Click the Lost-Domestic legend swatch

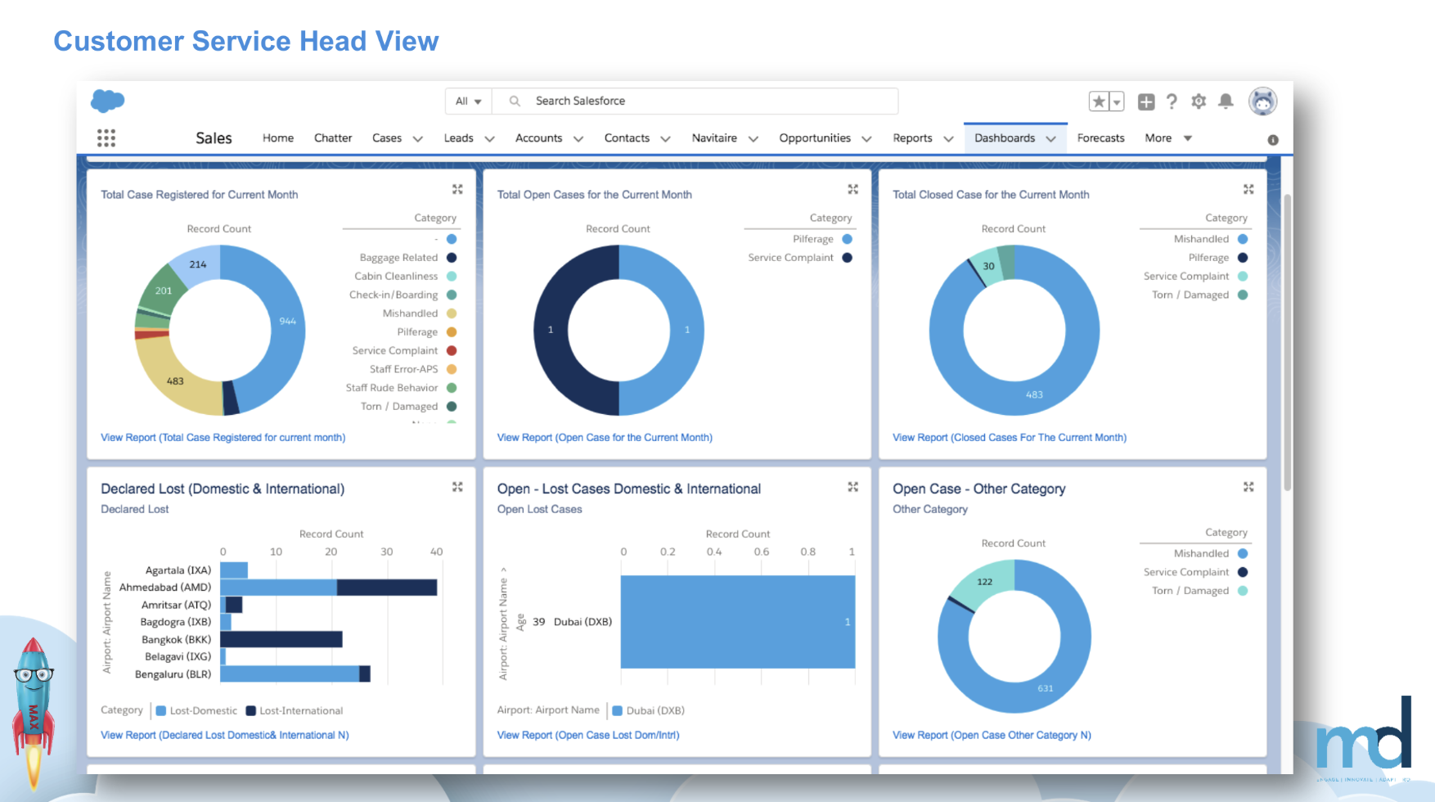pos(161,711)
